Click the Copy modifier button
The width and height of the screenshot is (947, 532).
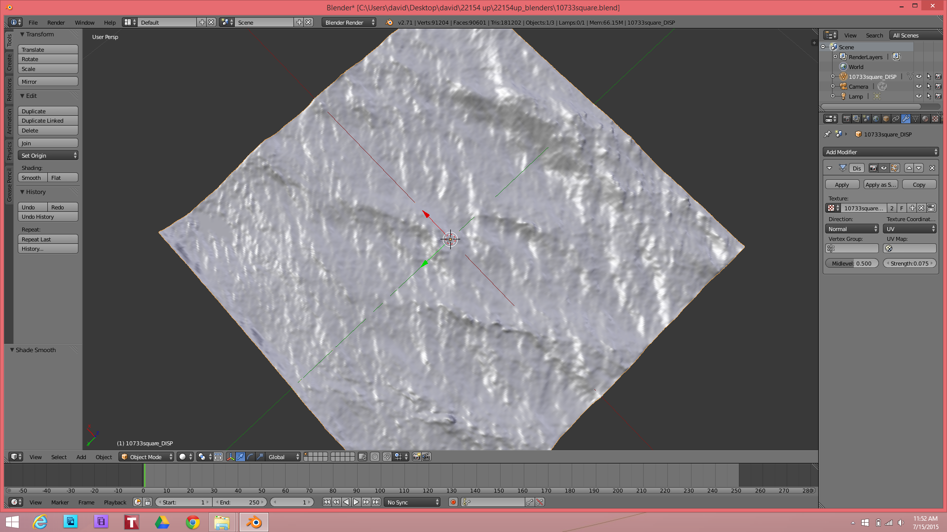pyautogui.click(x=919, y=184)
